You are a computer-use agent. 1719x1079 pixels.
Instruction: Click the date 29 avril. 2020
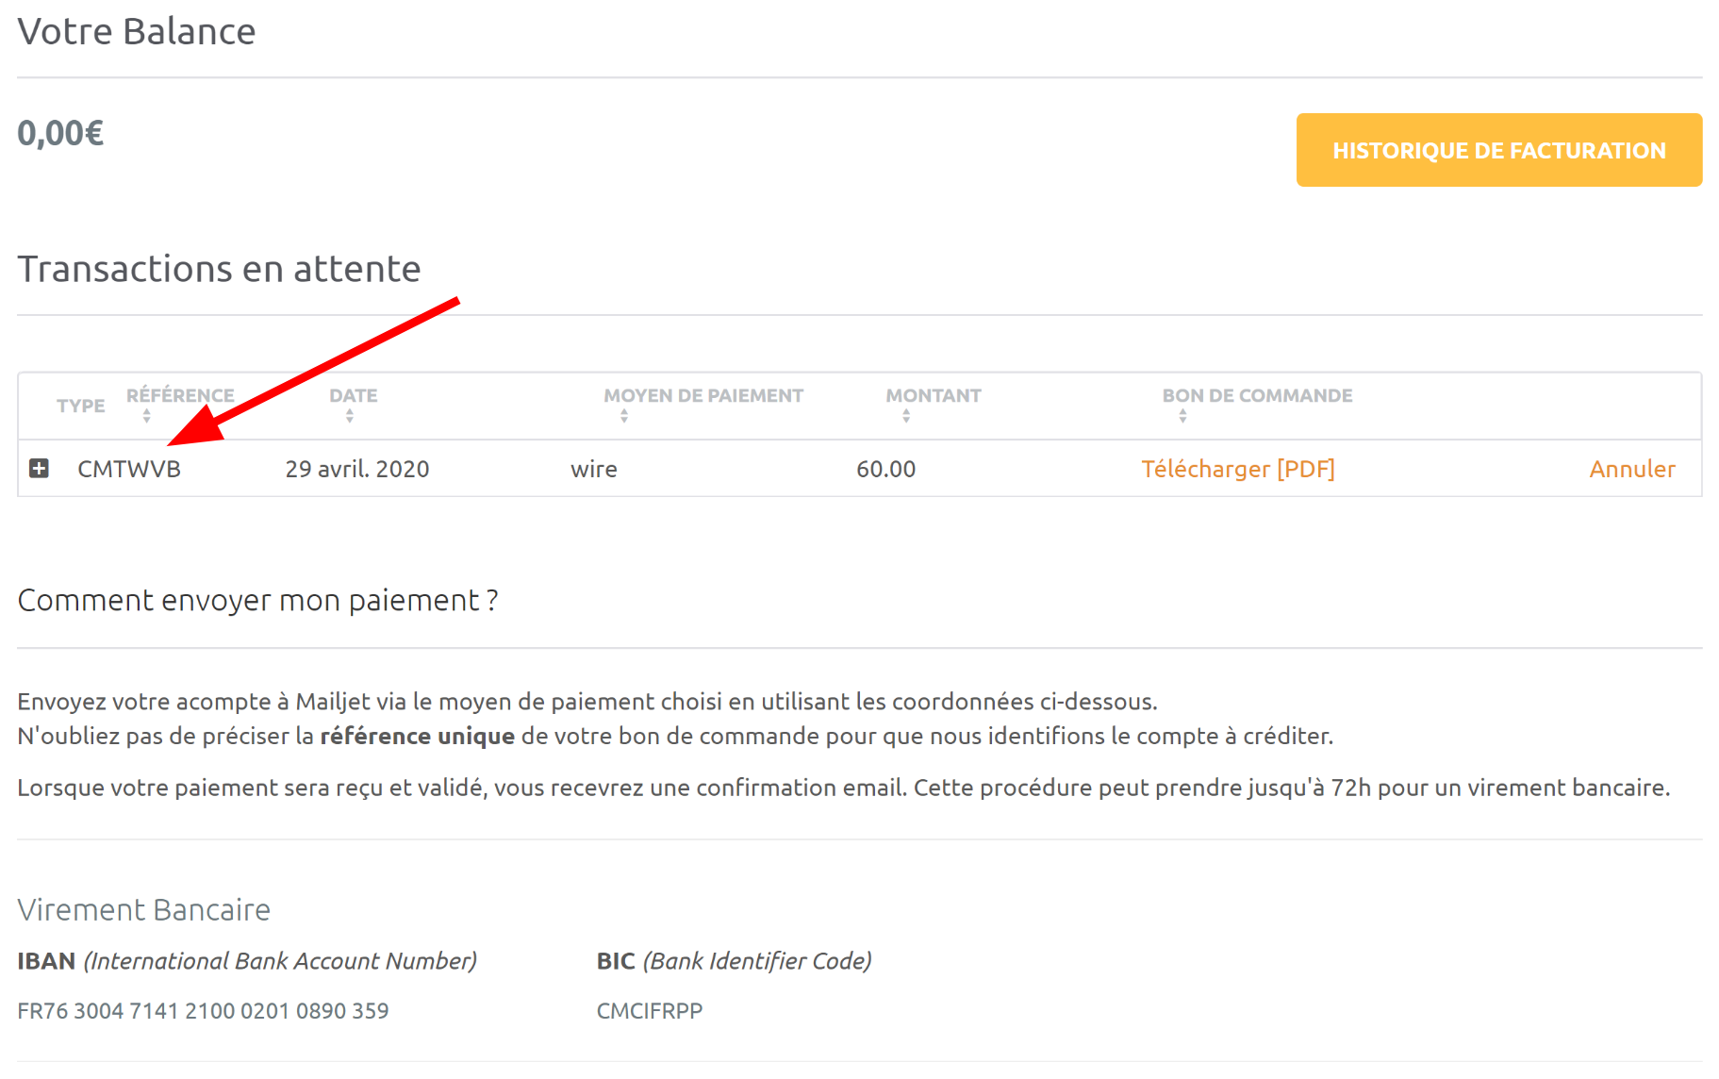[357, 469]
